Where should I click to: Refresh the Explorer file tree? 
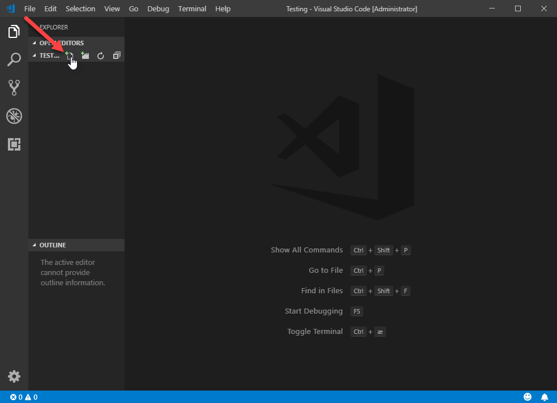(x=101, y=55)
